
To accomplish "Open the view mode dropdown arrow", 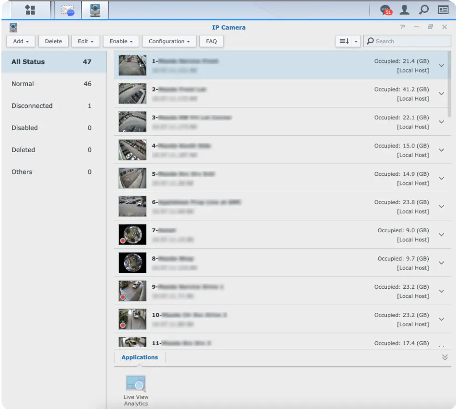I will pyautogui.click(x=356, y=41).
